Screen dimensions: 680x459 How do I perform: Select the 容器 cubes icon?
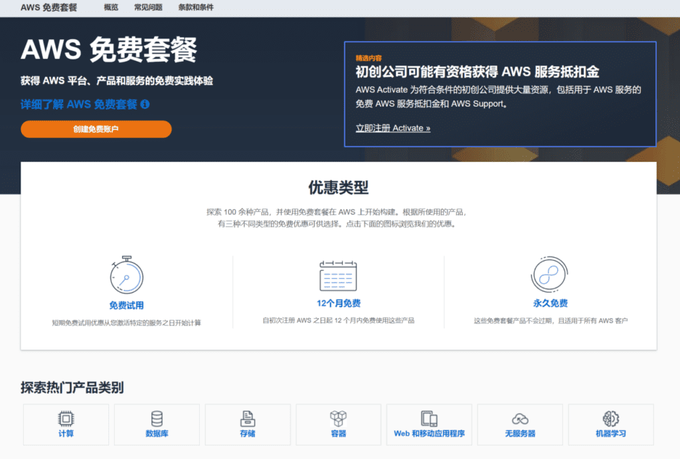339,419
